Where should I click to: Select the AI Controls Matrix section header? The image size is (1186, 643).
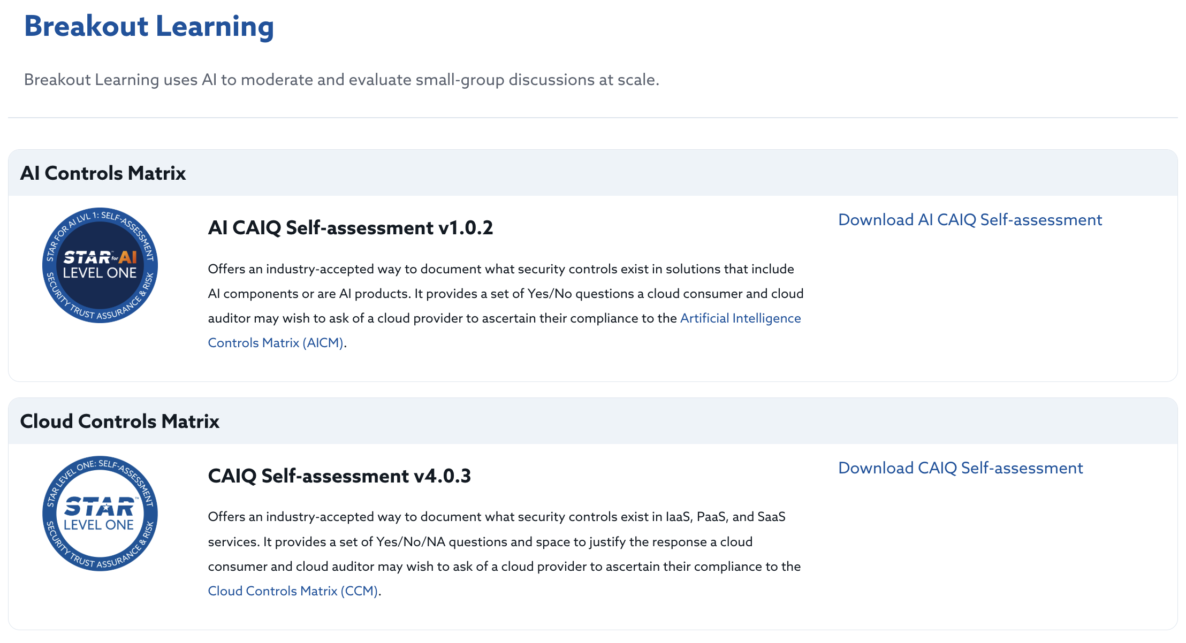[x=103, y=173]
